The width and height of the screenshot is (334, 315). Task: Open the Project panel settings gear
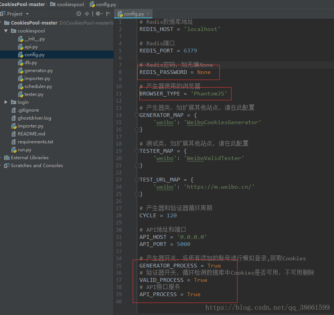(x=99, y=14)
